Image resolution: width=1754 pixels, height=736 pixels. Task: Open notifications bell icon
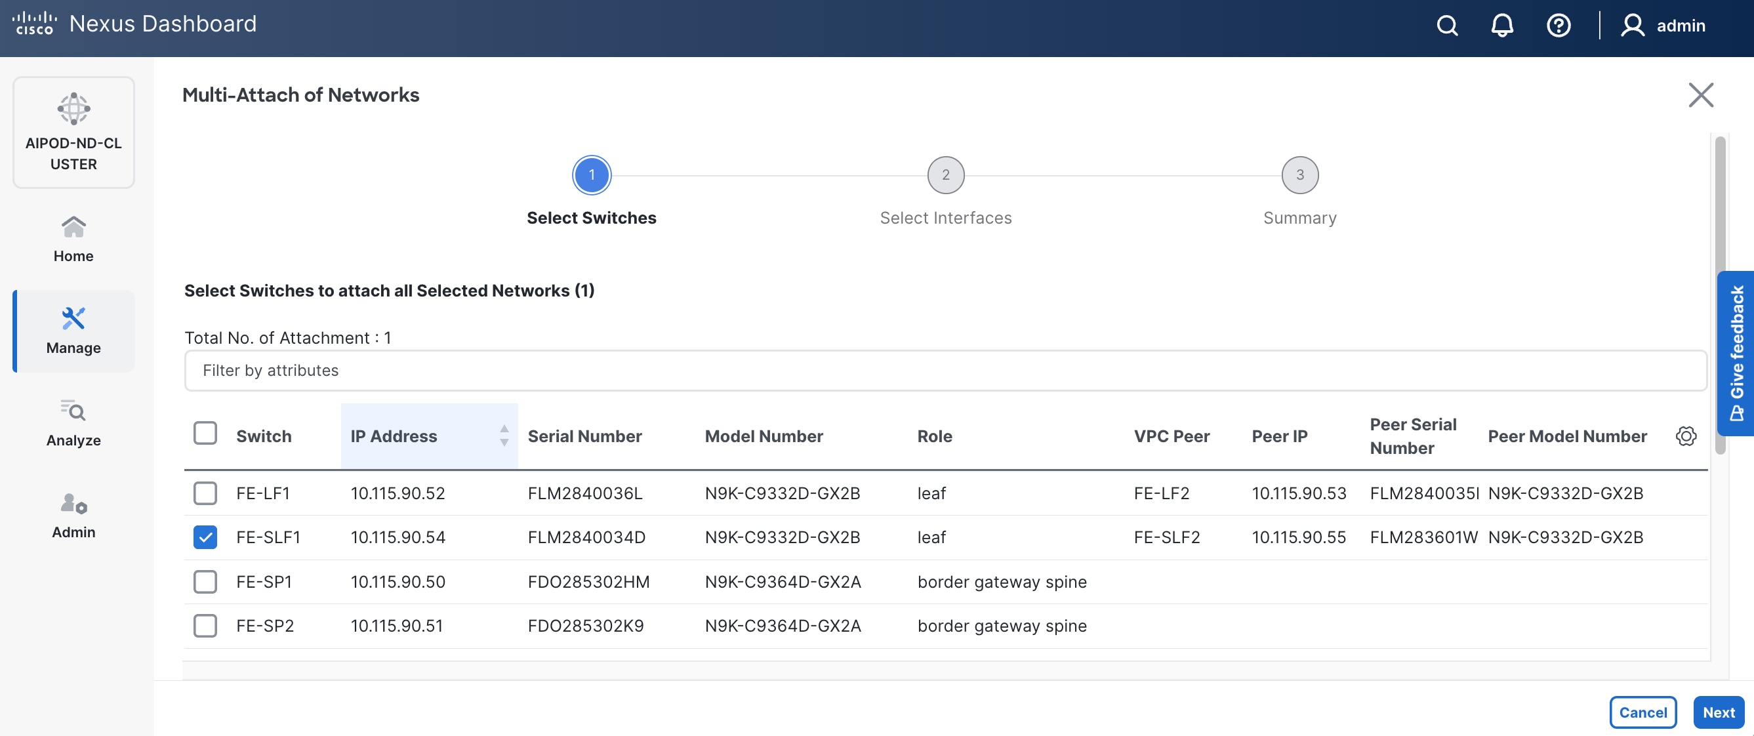[1502, 25]
